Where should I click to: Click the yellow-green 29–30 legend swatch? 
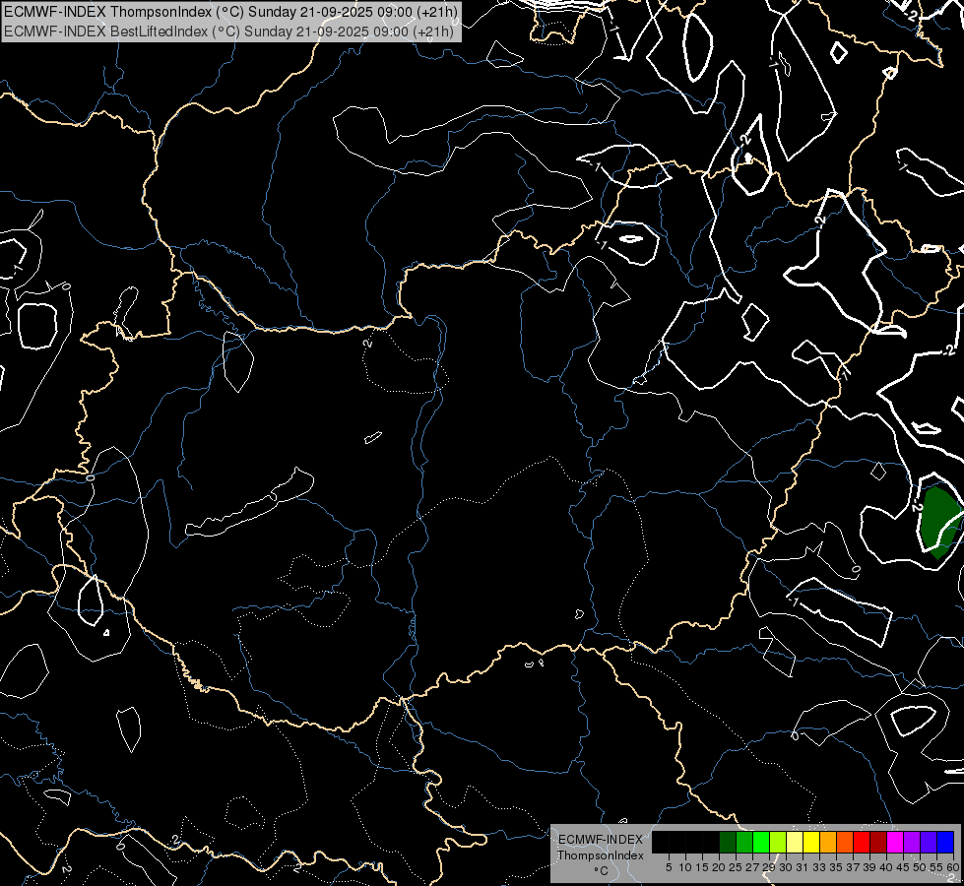tap(778, 842)
